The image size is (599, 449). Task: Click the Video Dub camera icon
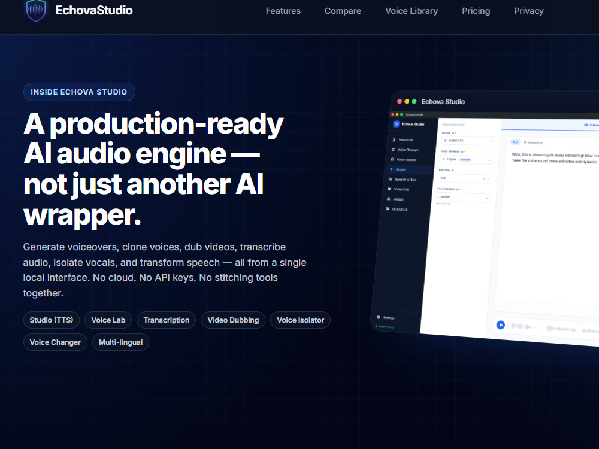coord(389,189)
